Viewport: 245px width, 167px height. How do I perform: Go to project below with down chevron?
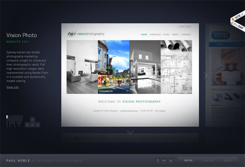(x=131, y=132)
